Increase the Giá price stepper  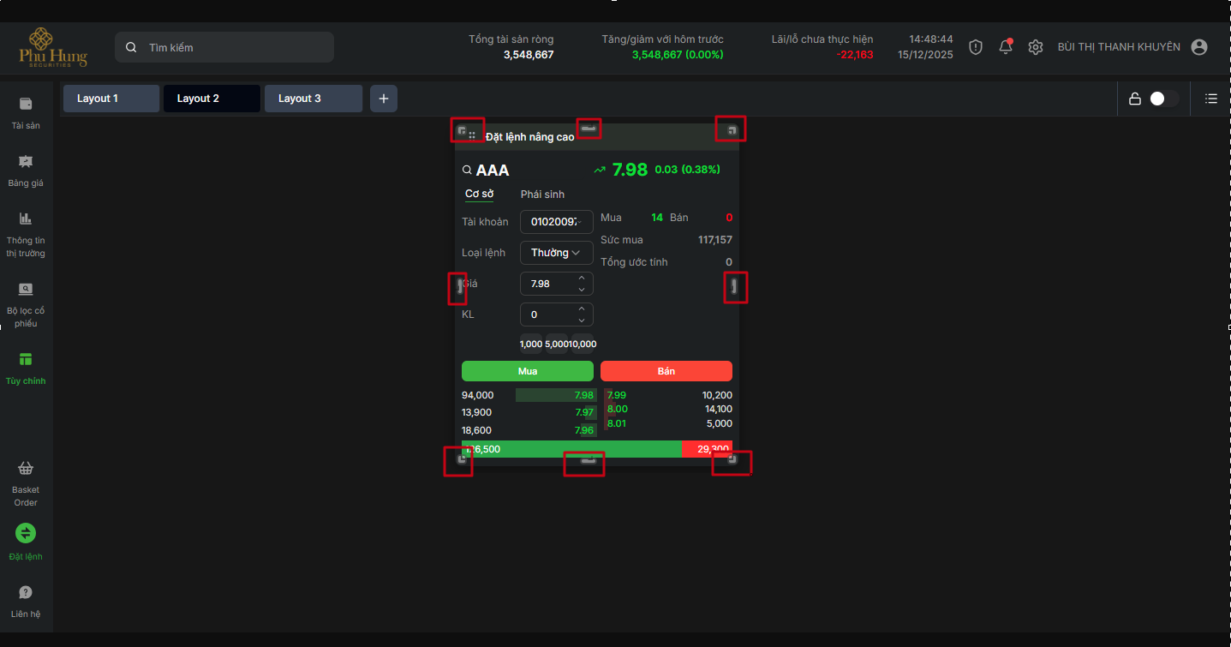[582, 278]
